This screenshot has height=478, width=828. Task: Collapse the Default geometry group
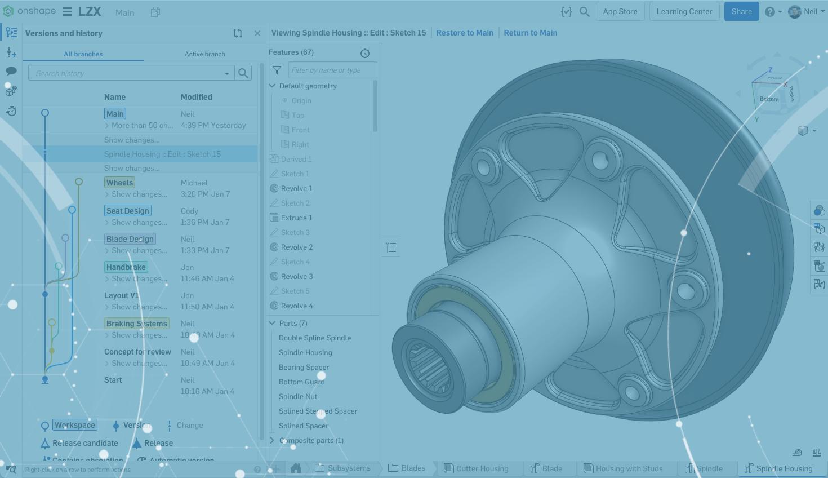[273, 86]
